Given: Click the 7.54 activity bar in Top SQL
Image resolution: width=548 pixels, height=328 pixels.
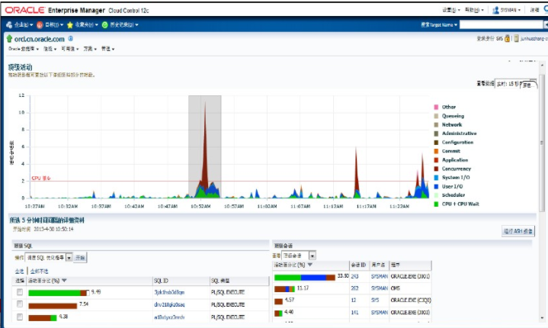Looking at the screenshot, I should [x=53, y=306].
